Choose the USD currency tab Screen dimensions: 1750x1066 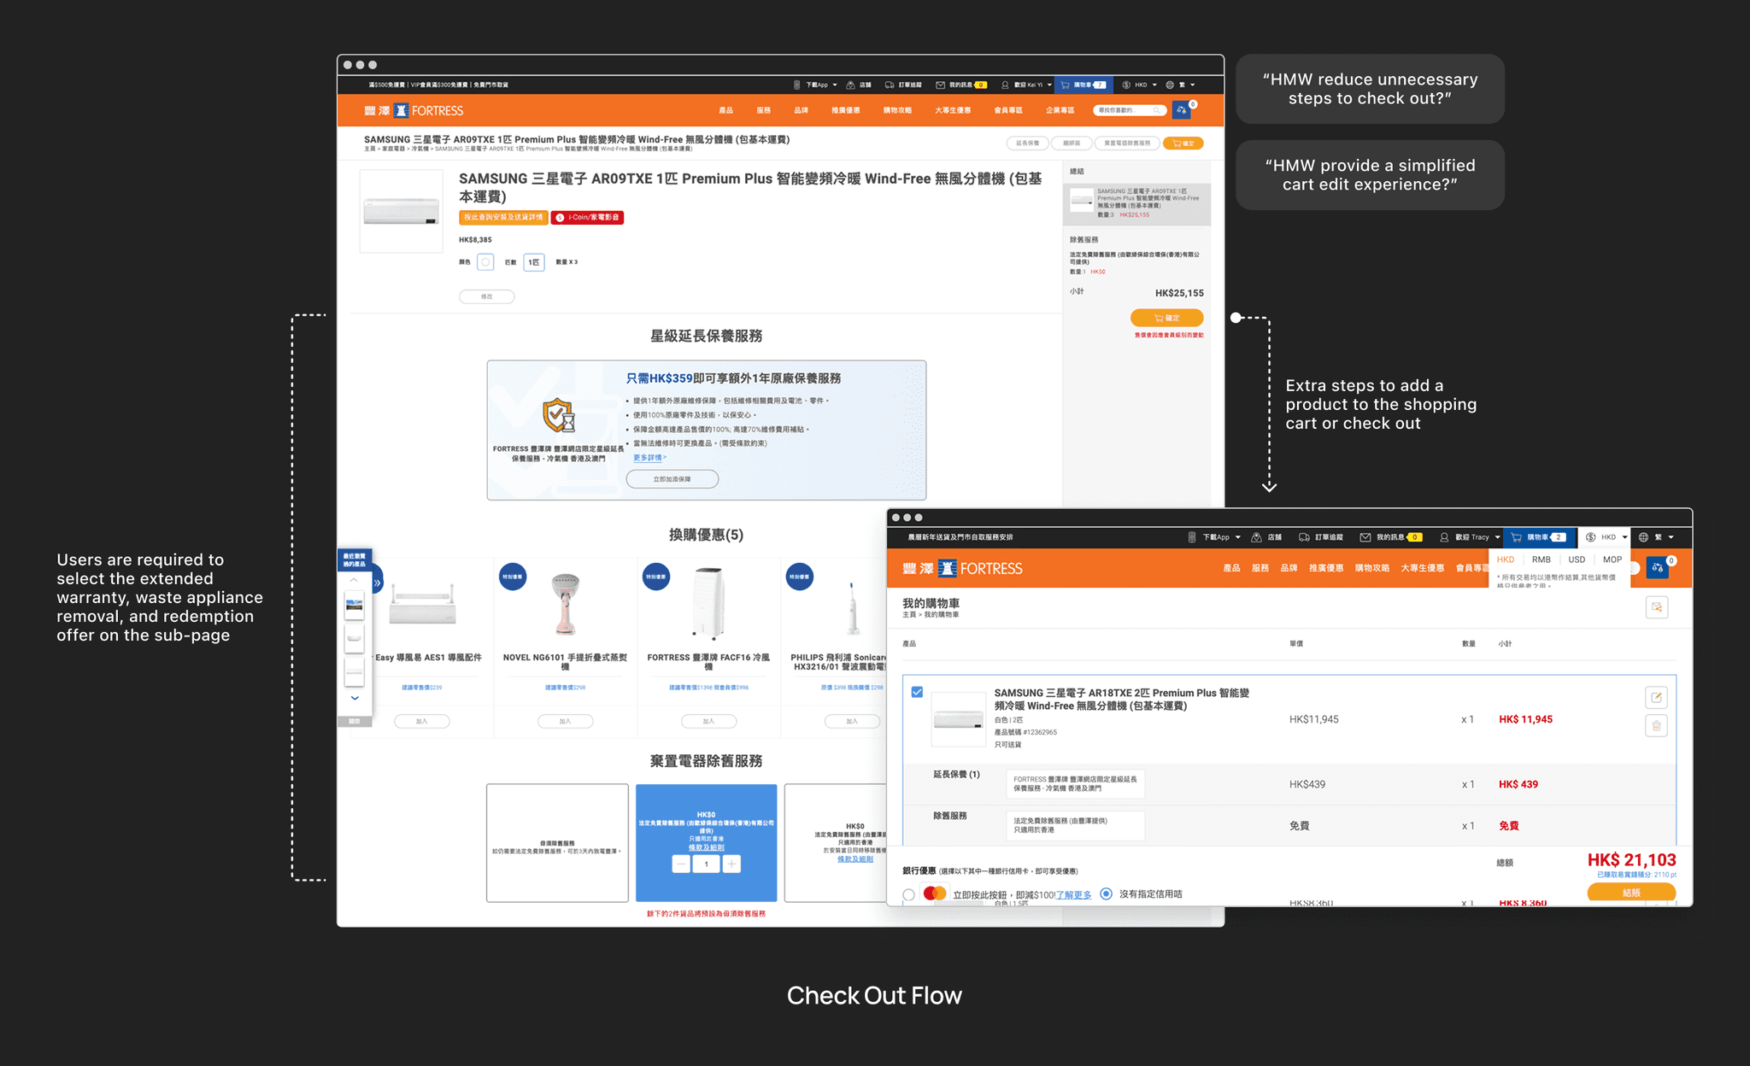pyautogui.click(x=1577, y=559)
